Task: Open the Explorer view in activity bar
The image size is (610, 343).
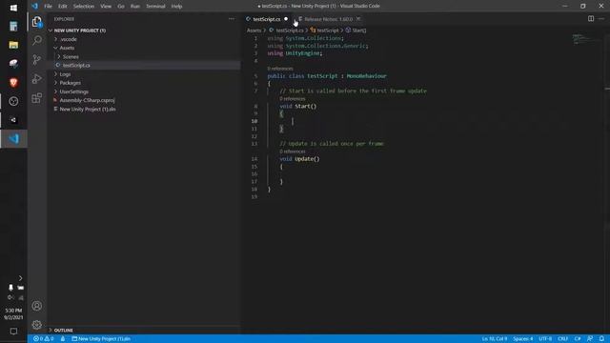Action: (37, 22)
